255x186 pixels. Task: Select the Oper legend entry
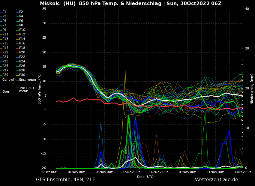tap(6, 92)
